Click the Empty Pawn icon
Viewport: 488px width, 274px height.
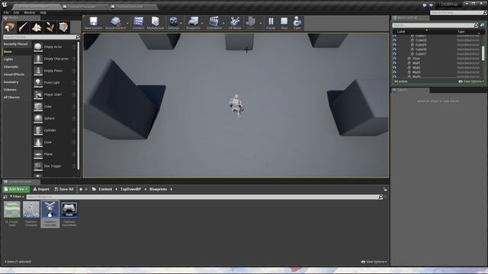[38, 71]
